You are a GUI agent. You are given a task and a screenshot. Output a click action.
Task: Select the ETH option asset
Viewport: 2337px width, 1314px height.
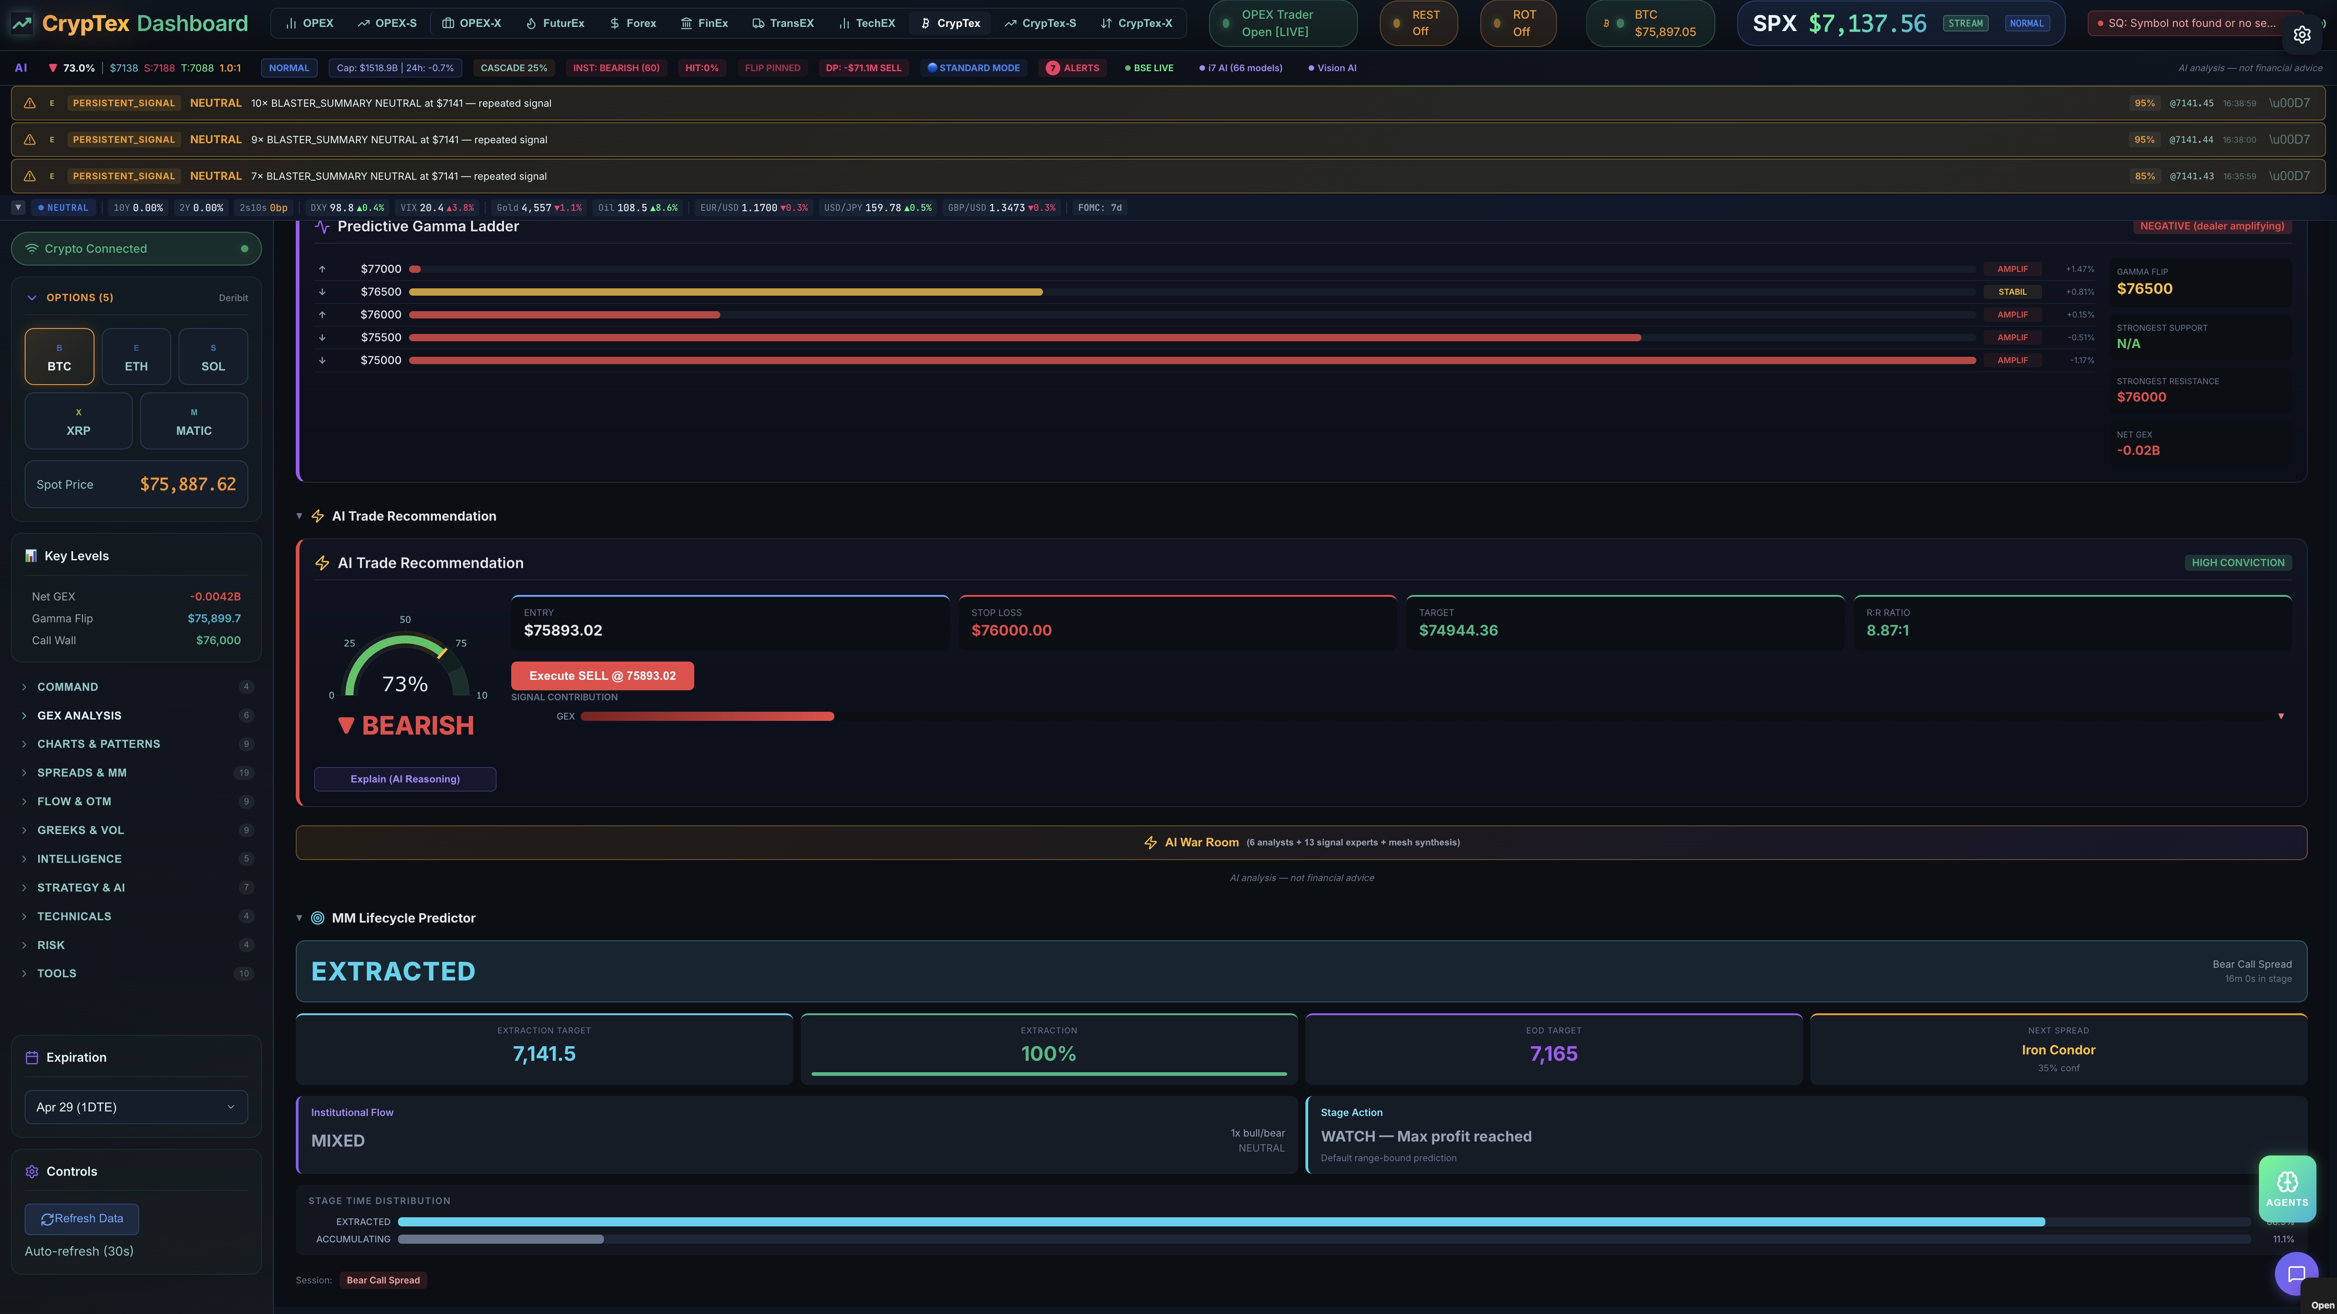pyautogui.click(x=136, y=356)
